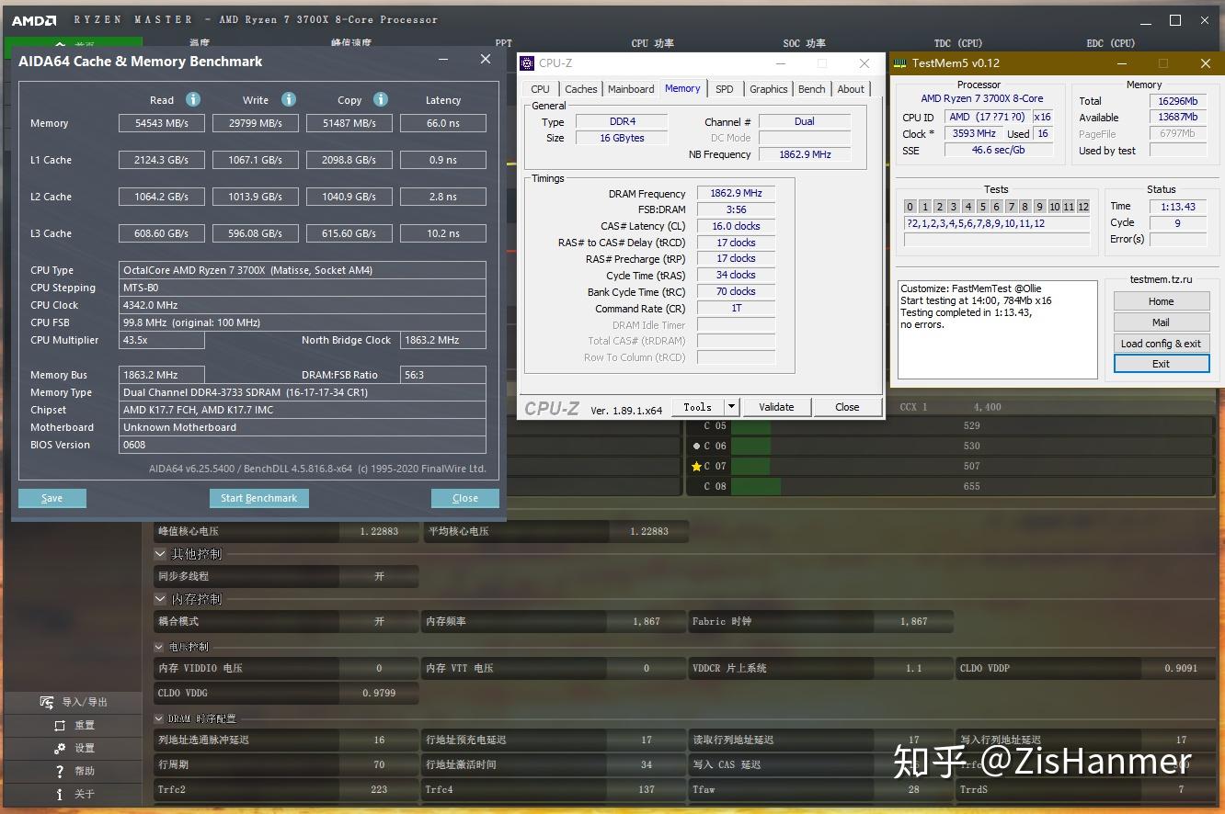Maximize the Ryzen Master window

pyautogui.click(x=1174, y=19)
